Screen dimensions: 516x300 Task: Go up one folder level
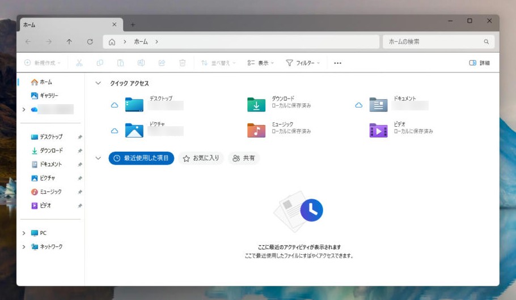[x=69, y=42]
